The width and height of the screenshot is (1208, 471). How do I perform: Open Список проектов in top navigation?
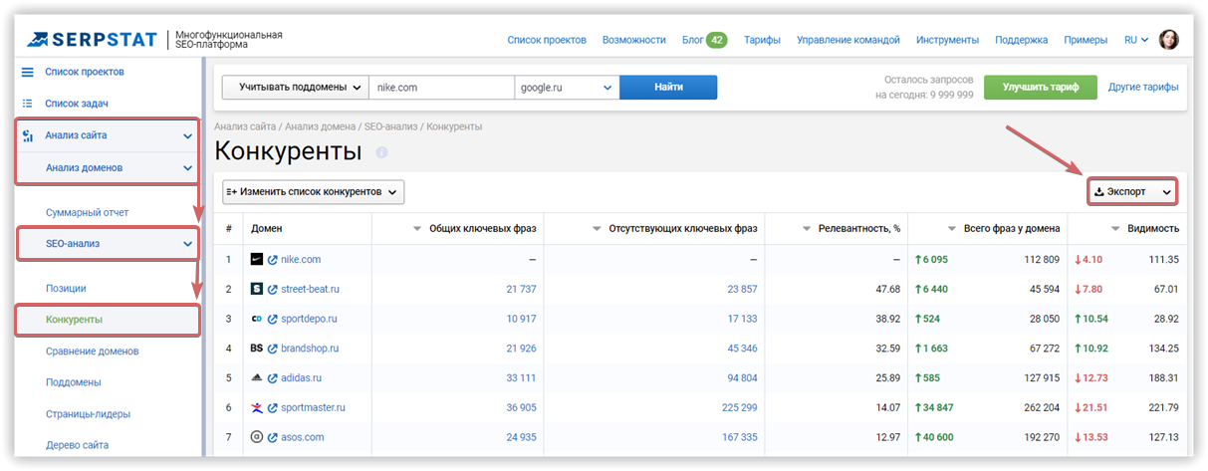pyautogui.click(x=547, y=40)
